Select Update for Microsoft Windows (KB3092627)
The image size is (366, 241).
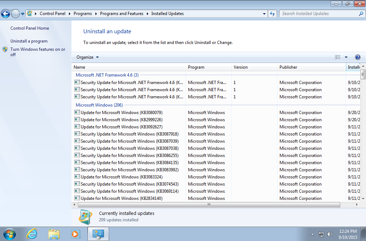pos(122,127)
